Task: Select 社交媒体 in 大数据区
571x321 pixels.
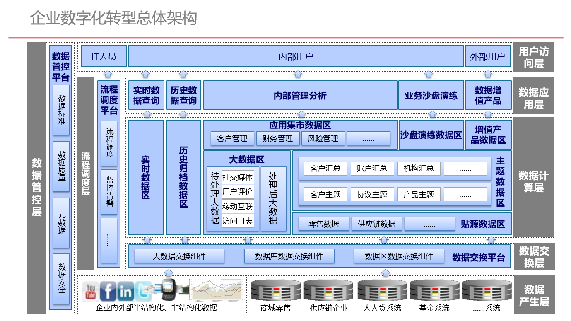Action: click(238, 177)
